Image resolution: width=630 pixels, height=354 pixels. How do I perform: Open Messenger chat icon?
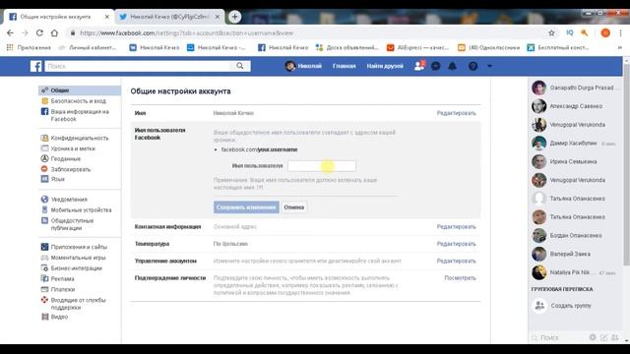(x=435, y=66)
